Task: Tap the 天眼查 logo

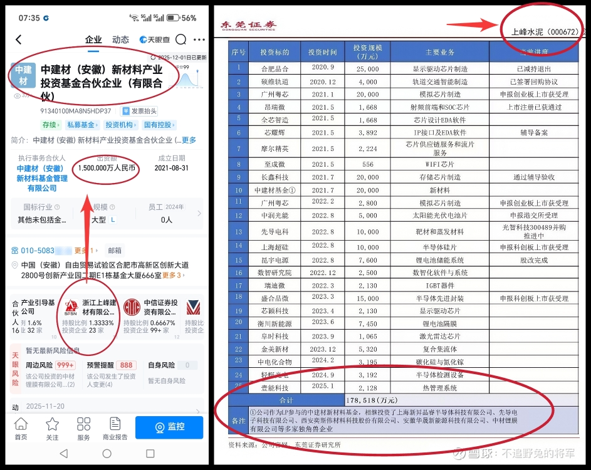Action: pyautogui.click(x=155, y=39)
